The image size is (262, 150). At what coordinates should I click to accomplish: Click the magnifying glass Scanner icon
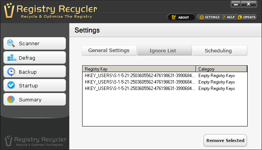pyautogui.click(x=11, y=43)
